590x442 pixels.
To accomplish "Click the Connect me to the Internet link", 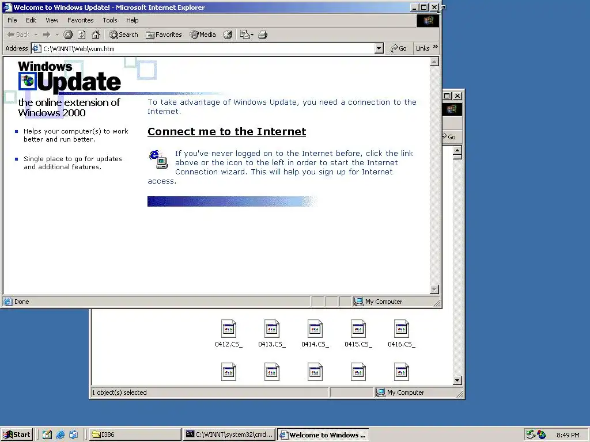I will [x=226, y=132].
